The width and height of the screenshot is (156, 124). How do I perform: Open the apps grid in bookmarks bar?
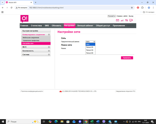pyautogui.click(x=2, y=12)
